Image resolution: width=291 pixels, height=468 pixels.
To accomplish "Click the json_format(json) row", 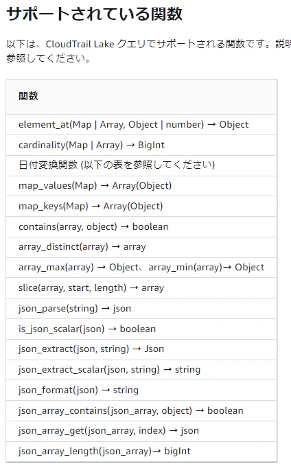I will (141, 390).
